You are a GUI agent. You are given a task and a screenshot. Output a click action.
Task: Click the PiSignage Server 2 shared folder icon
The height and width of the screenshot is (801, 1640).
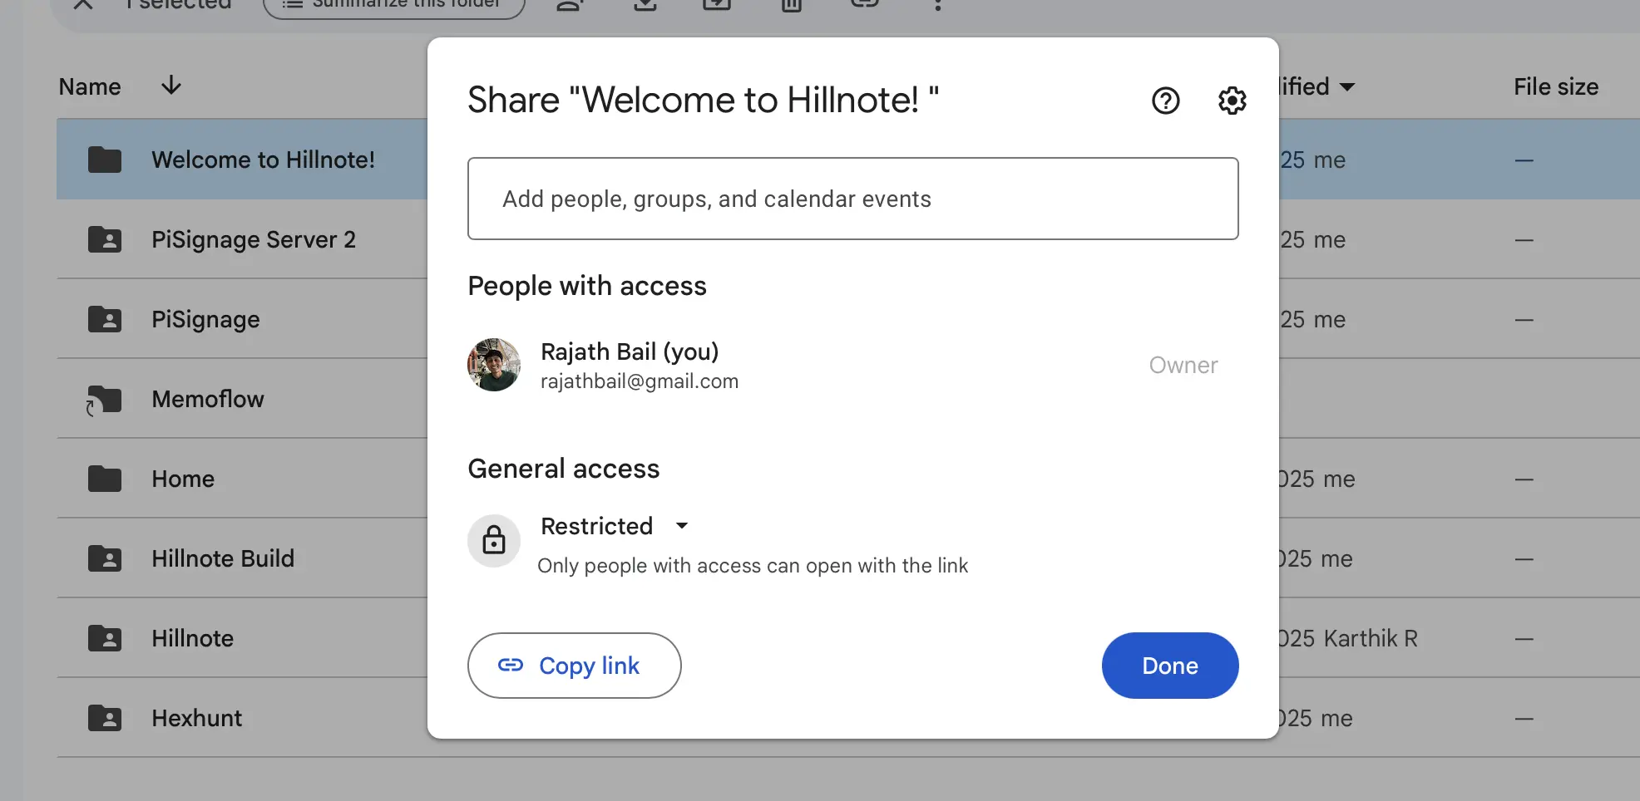pyautogui.click(x=105, y=239)
